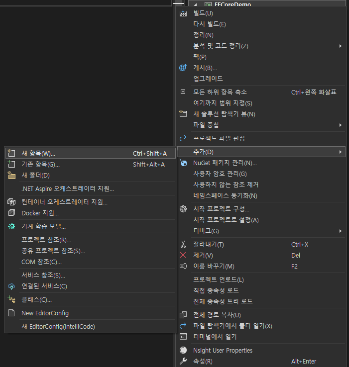This screenshot has height=367, width=349.
Task: Choose COM 참조(C) entry
Action: pyautogui.click(x=41, y=262)
